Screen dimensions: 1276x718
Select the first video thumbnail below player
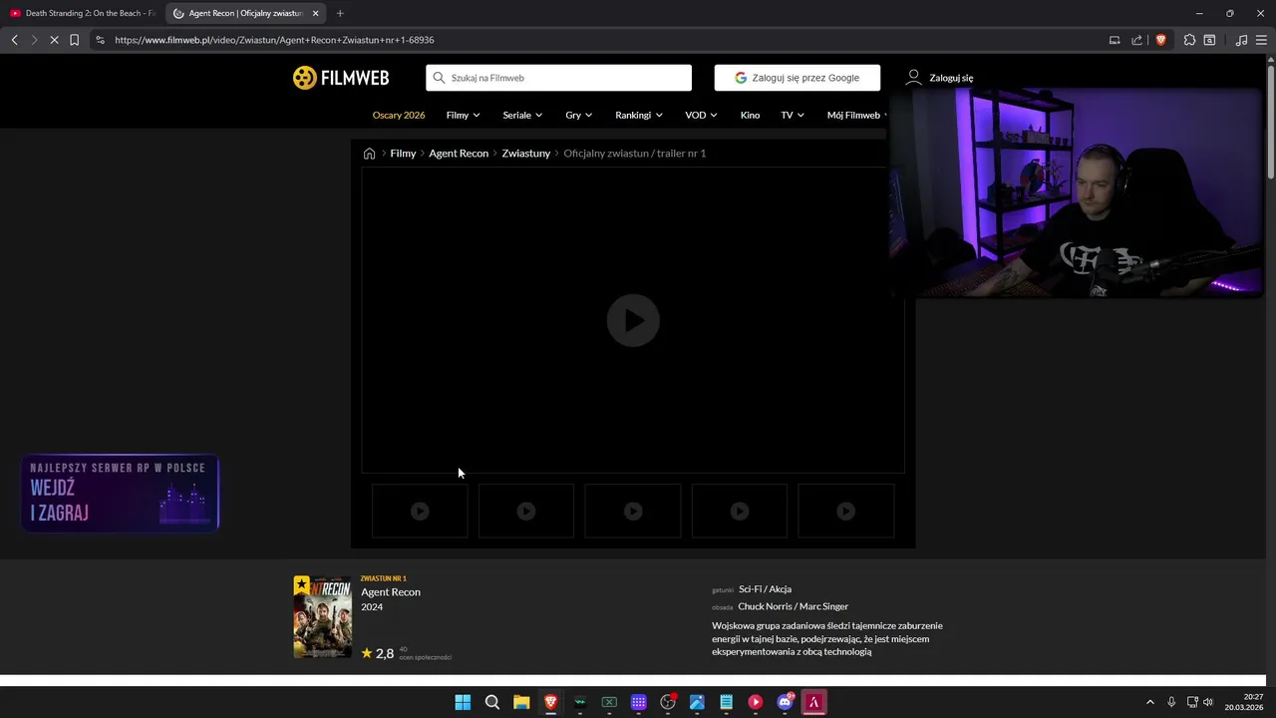click(x=420, y=511)
